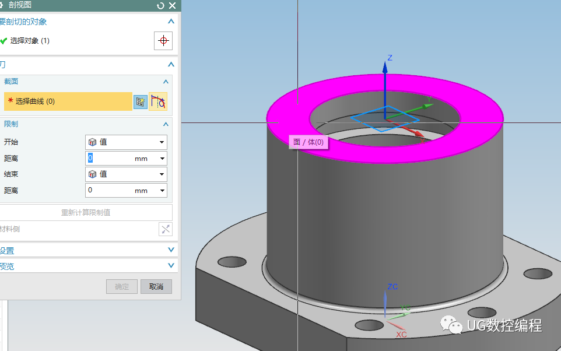This screenshot has height=351, width=561.
Task: Close the 剖视图 dialog
Action: pyautogui.click(x=172, y=5)
